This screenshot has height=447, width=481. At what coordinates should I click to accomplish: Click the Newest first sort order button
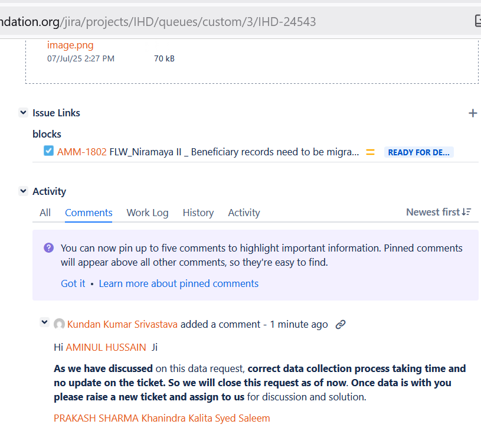438,212
